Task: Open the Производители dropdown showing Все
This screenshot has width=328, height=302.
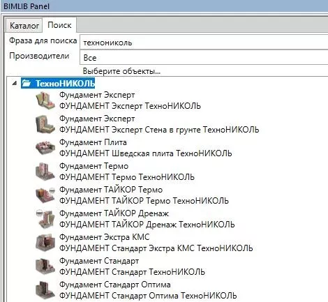Action: pos(204,57)
